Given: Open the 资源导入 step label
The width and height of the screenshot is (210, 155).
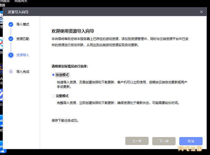Looking at the screenshot, I should coord(23,55).
